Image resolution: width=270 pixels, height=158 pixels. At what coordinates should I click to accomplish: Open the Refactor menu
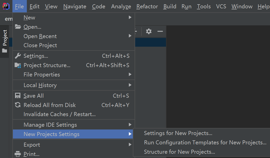[x=147, y=6]
